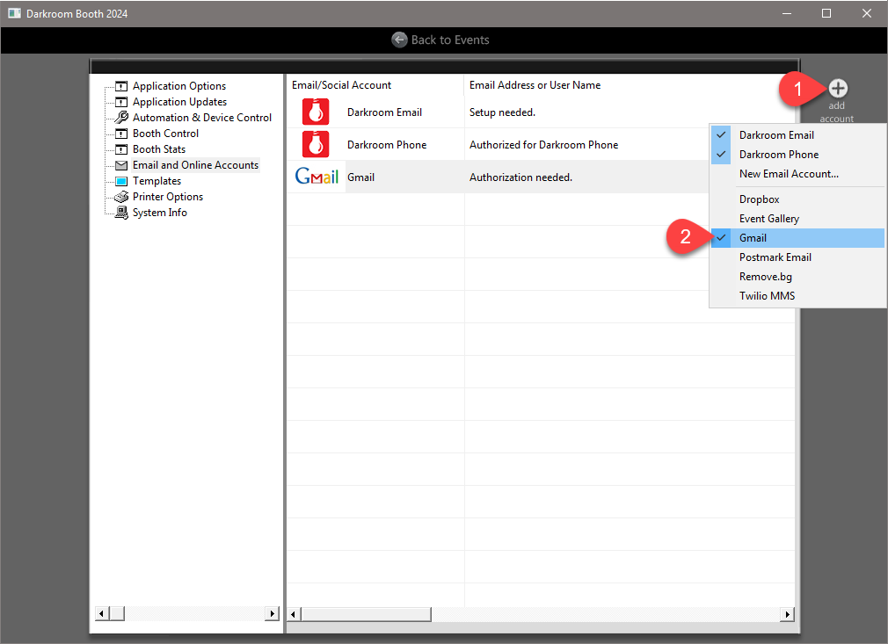This screenshot has height=644, width=888.
Task: Click the tree panel right scroll arrow
Action: (x=273, y=613)
